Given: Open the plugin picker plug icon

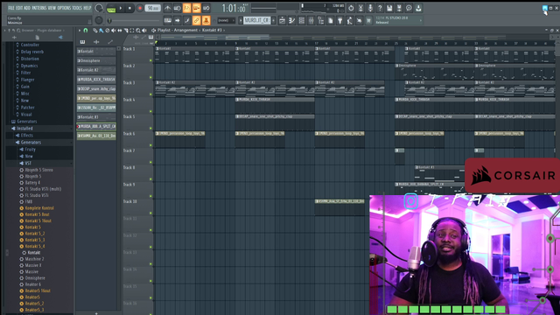Looking at the screenshot, I should tap(340, 21).
